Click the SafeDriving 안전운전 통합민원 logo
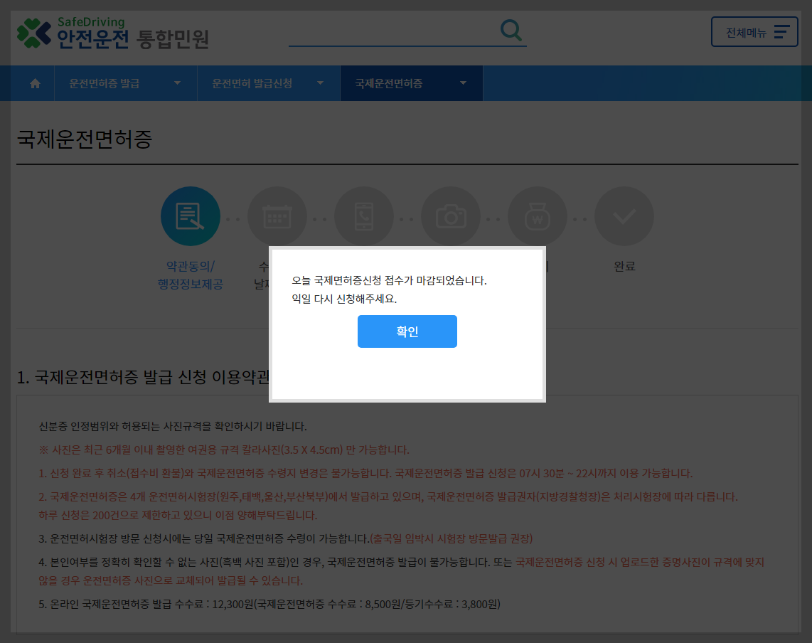 click(113, 33)
